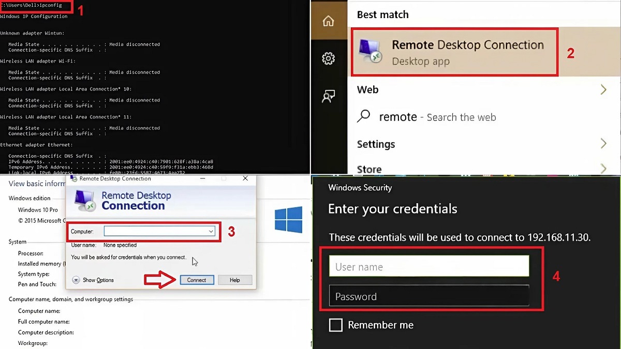Click 'System type:' label in System window

click(34, 274)
